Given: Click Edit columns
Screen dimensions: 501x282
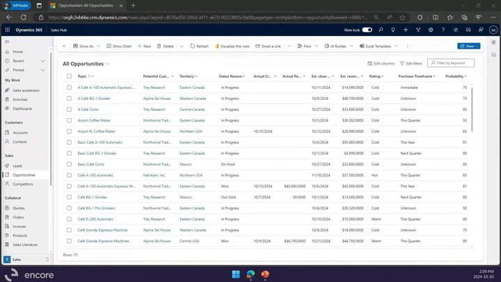Looking at the screenshot, I should coord(381,63).
